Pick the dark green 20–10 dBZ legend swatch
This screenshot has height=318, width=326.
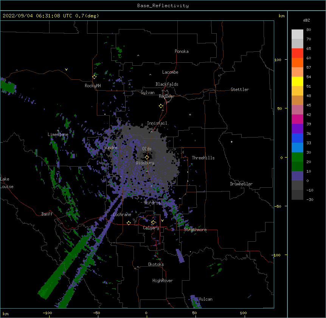(297, 167)
